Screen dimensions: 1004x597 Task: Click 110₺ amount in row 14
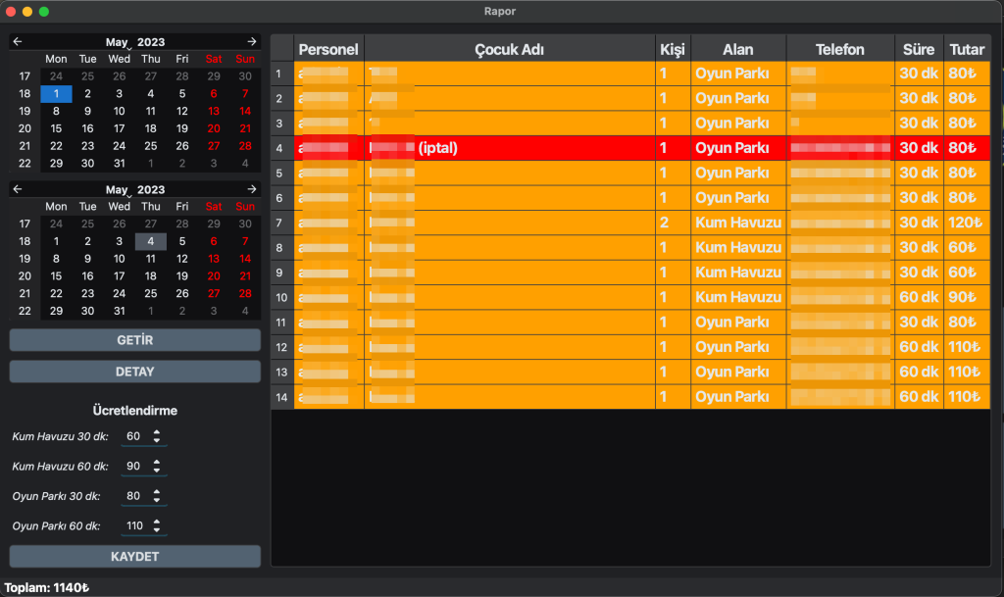(x=967, y=397)
